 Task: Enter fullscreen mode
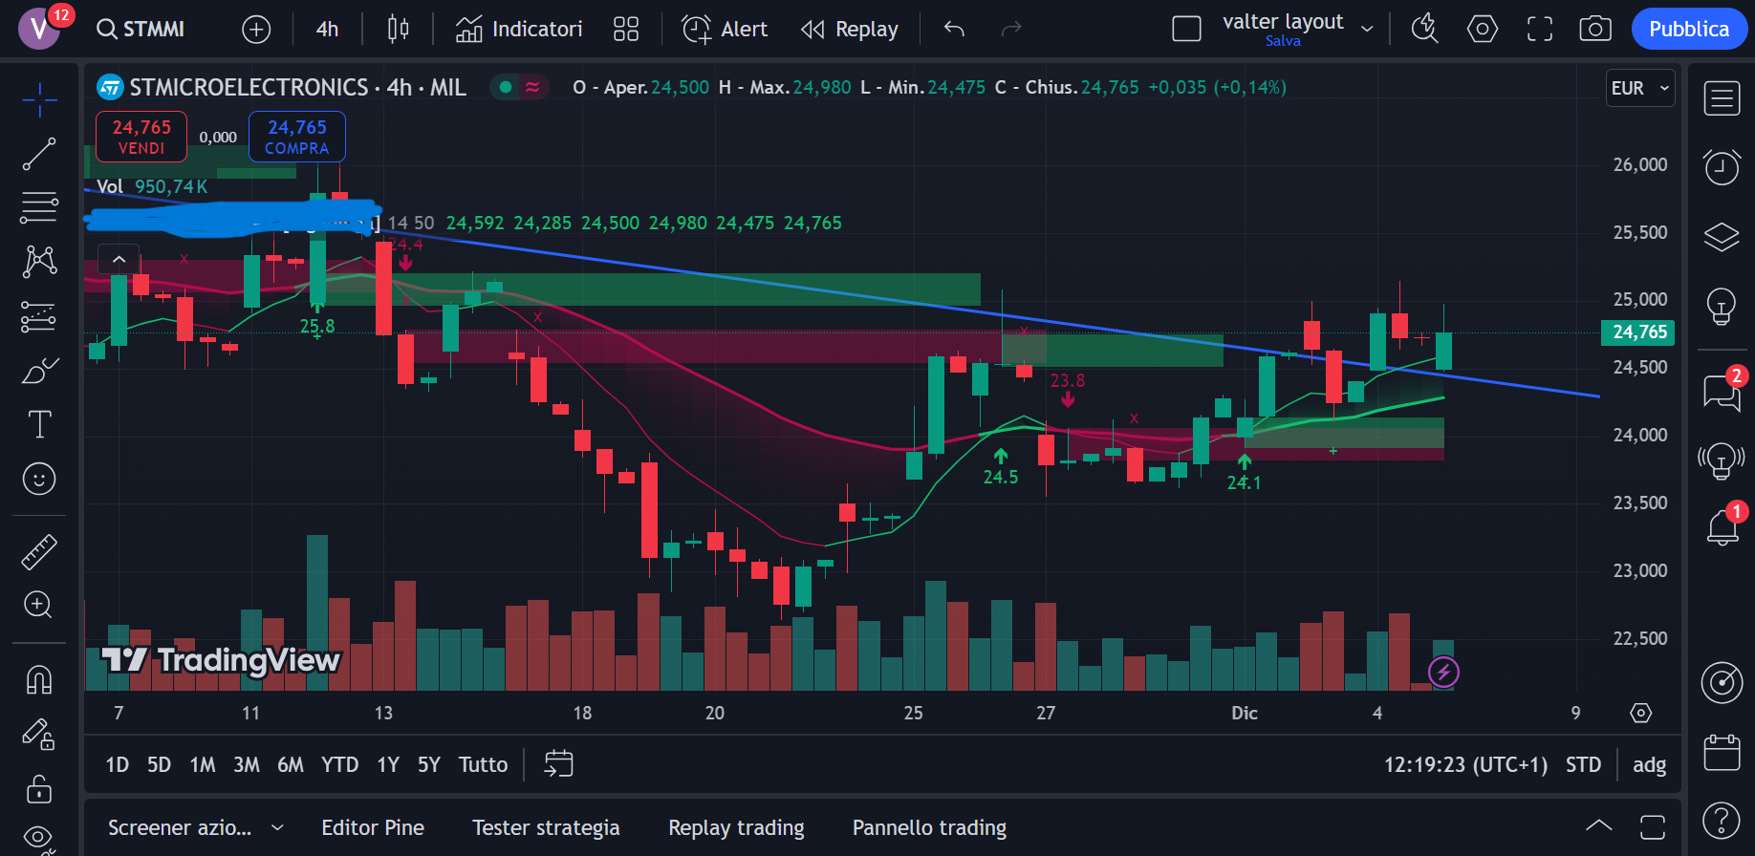click(x=1540, y=29)
